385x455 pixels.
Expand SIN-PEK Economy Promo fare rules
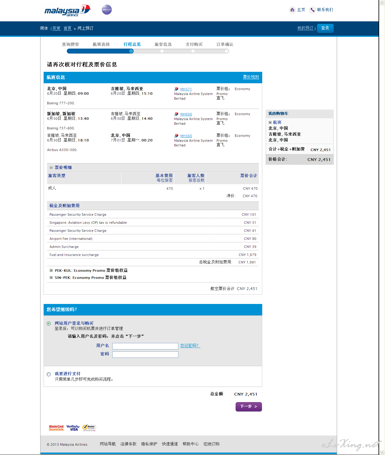coord(51,278)
